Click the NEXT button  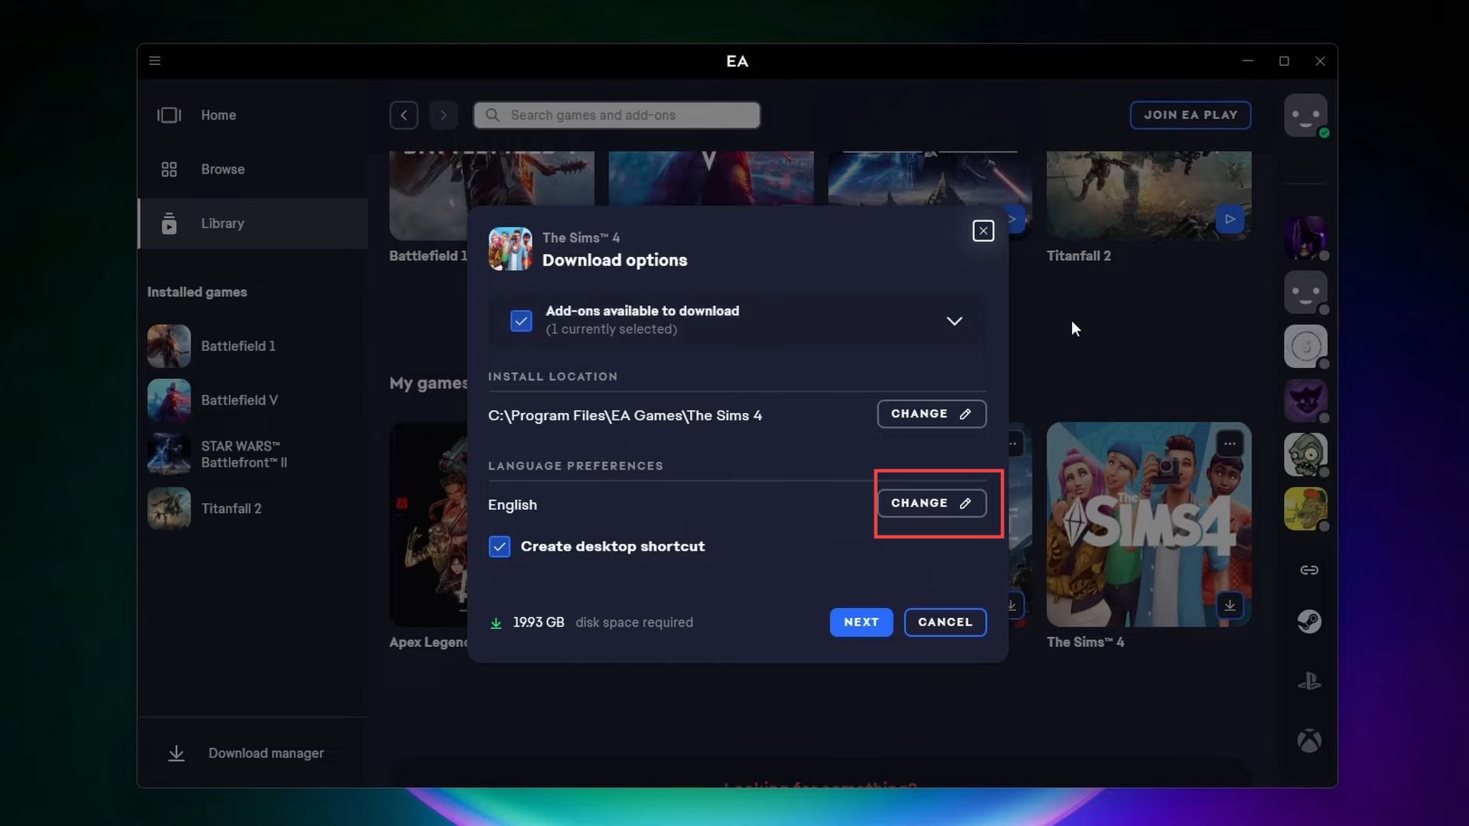862,623
